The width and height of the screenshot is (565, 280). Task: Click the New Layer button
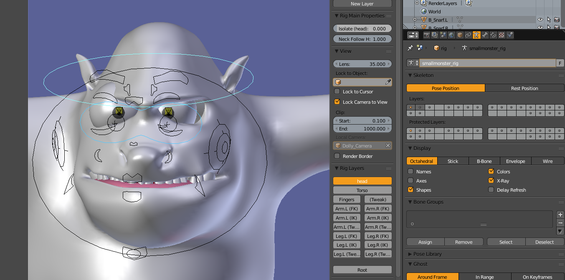point(362,4)
